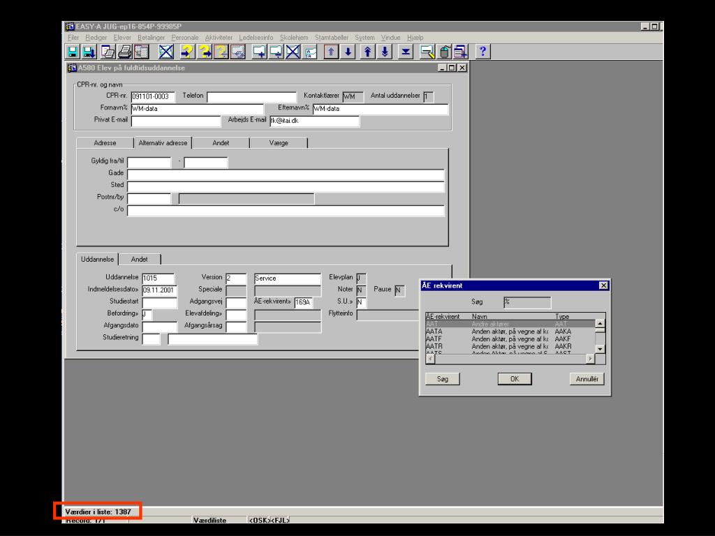
Task: Click the Efternavn input field
Action: (x=381, y=108)
